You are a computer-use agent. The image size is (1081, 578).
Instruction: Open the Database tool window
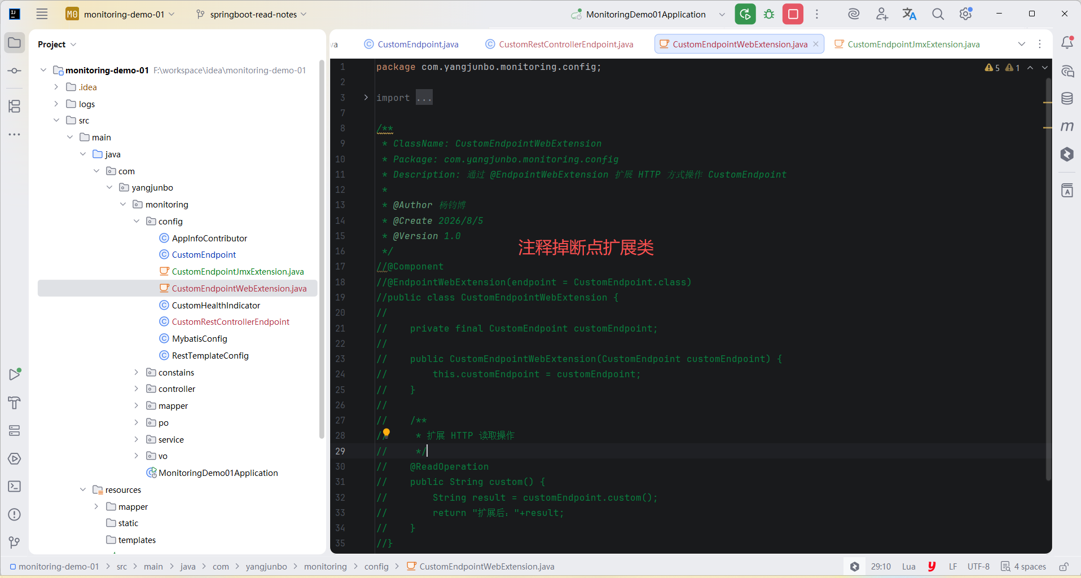coord(1067,99)
